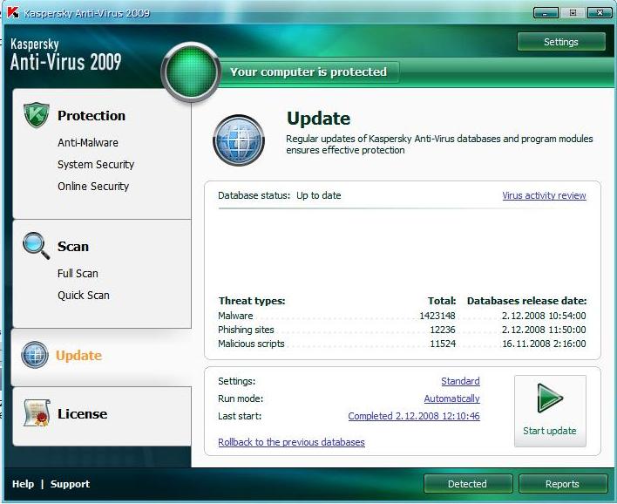This screenshot has height=504, width=617.
Task: Open the Settings button
Action: click(x=561, y=42)
